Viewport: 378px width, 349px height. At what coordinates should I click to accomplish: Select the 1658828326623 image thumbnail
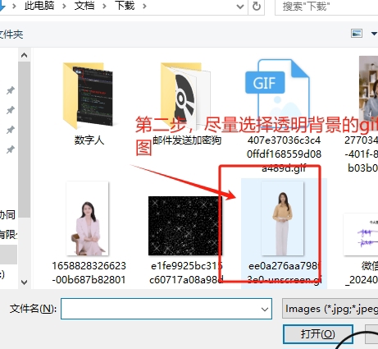pos(88,218)
